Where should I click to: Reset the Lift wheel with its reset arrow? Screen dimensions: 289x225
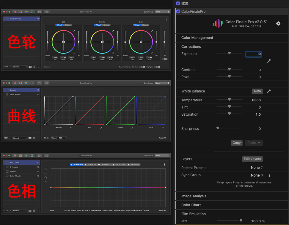point(74,53)
